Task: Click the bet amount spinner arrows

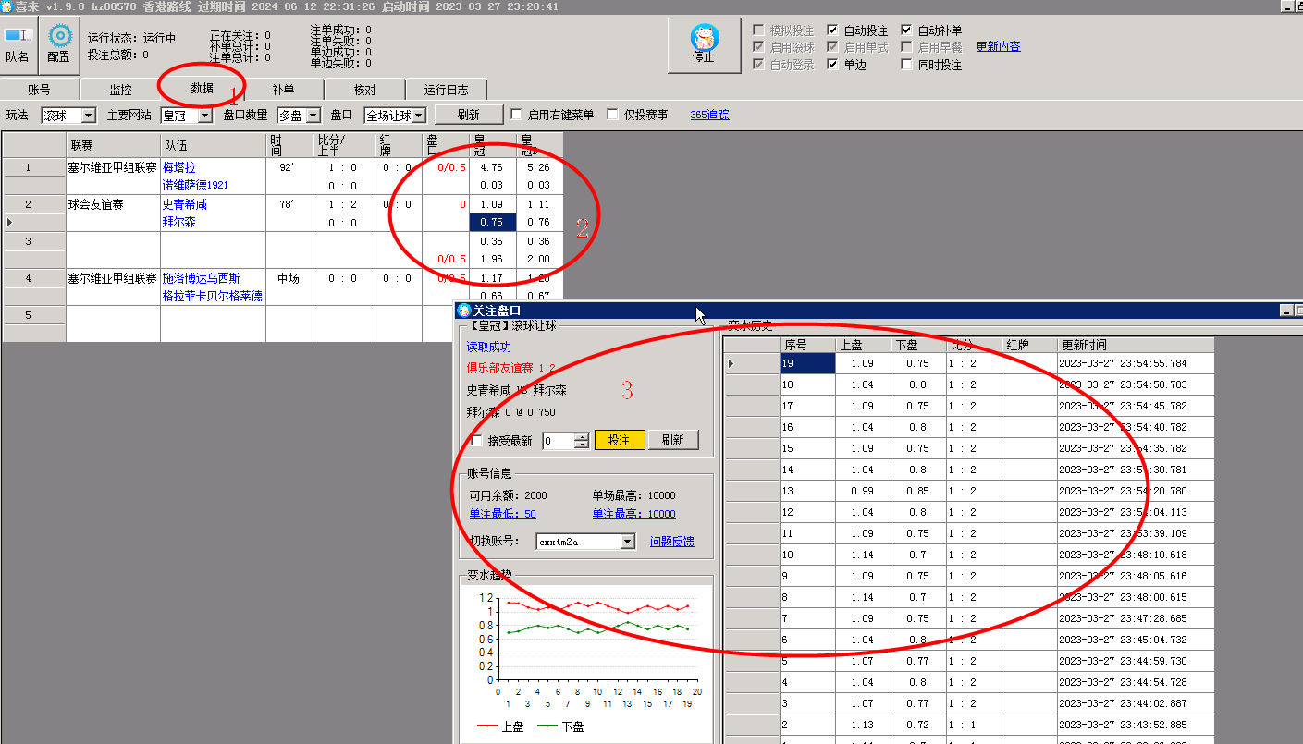Action: click(581, 441)
